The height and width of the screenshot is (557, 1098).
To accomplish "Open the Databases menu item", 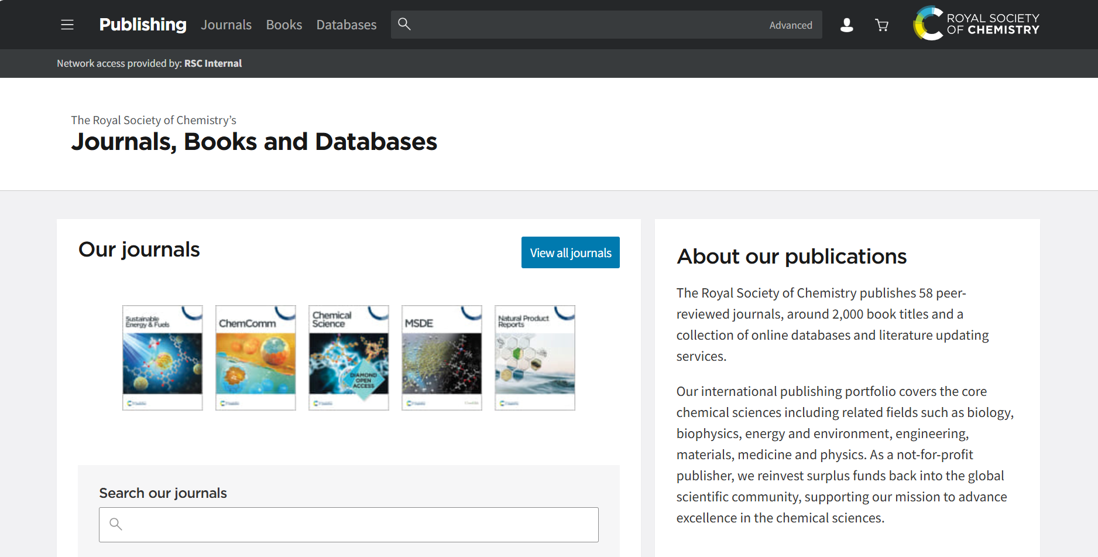I will (346, 25).
